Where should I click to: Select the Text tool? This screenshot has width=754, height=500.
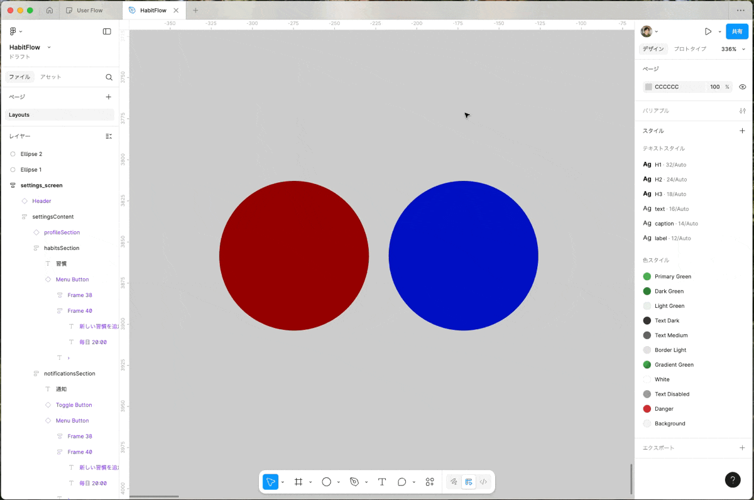382,482
